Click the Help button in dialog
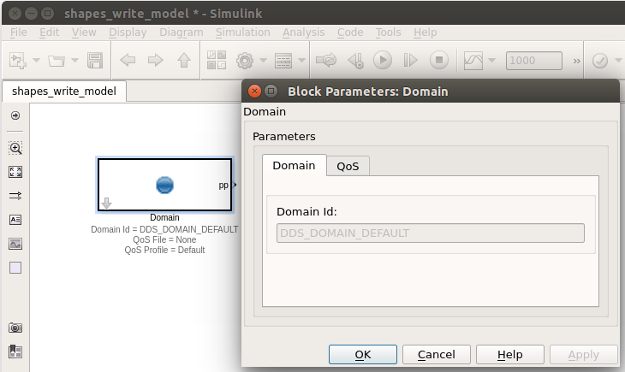 tap(509, 355)
